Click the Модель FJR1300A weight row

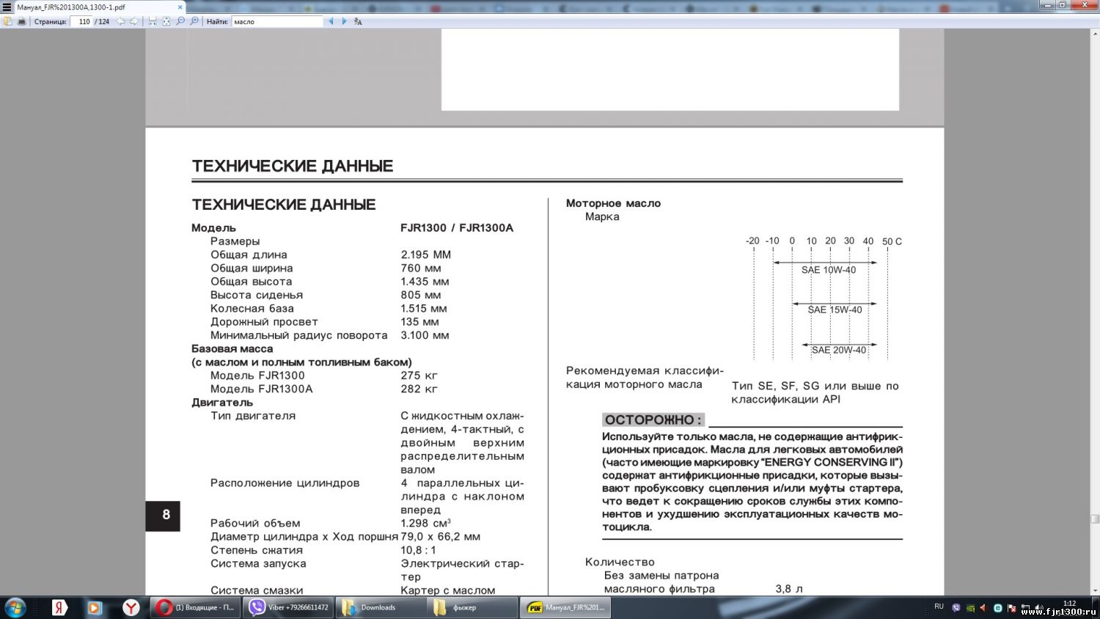click(324, 389)
